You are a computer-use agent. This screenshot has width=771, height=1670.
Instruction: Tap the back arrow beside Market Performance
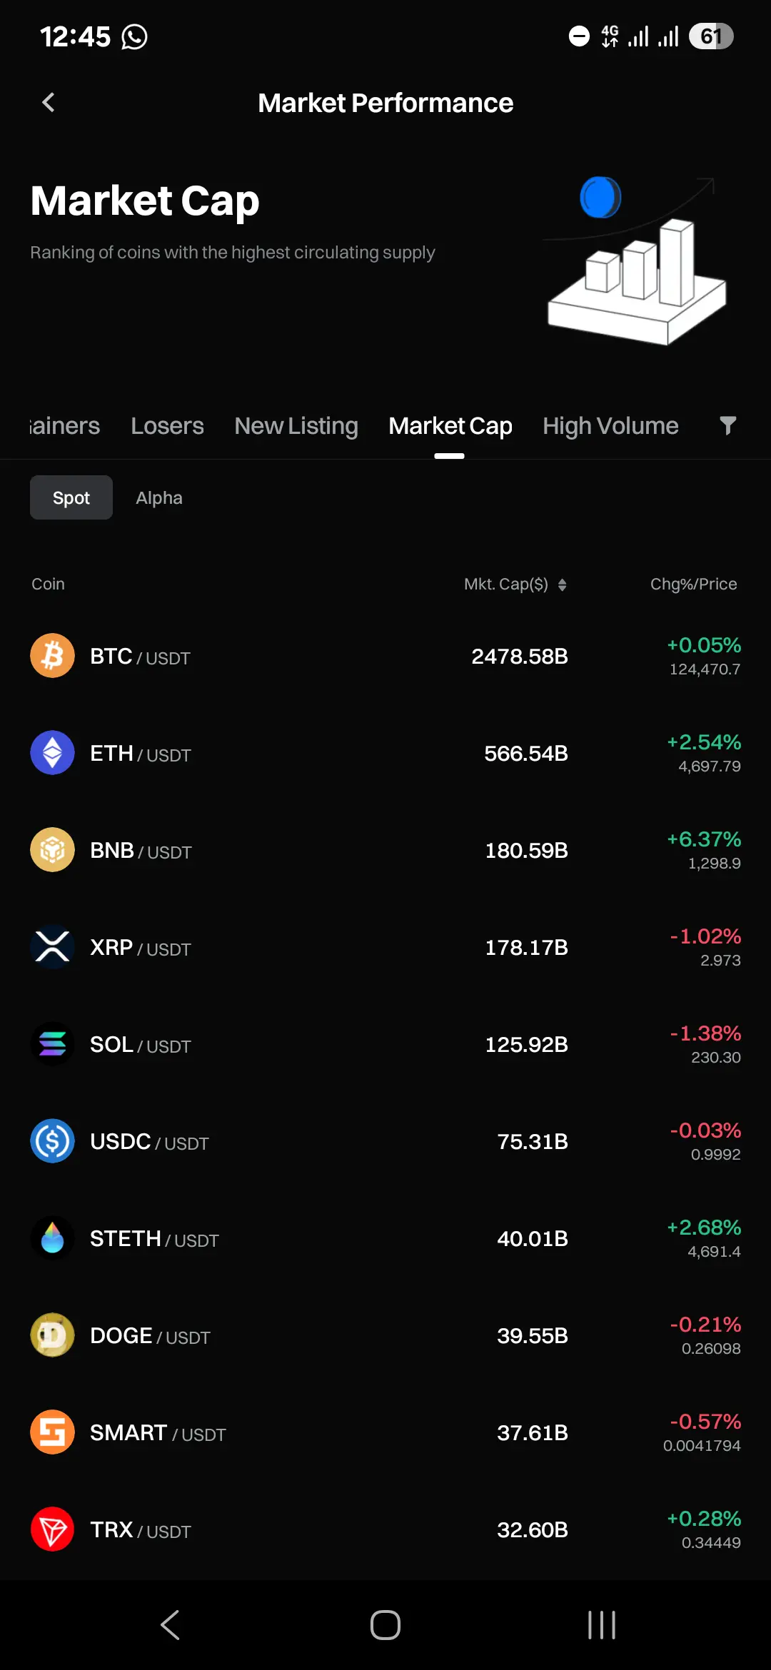coord(49,103)
